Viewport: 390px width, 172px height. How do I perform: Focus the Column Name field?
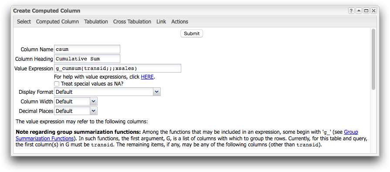(87, 49)
